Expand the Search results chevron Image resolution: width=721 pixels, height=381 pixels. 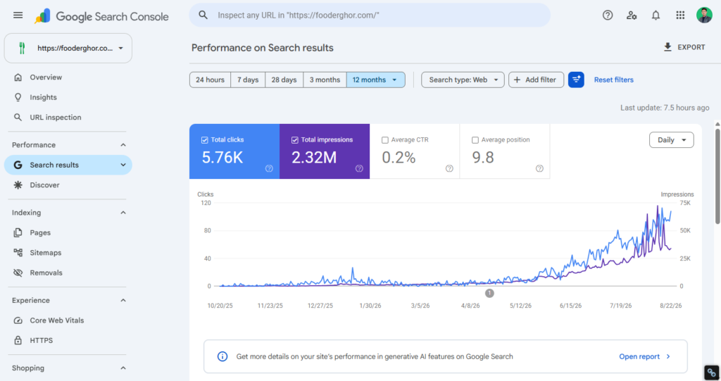tap(123, 165)
